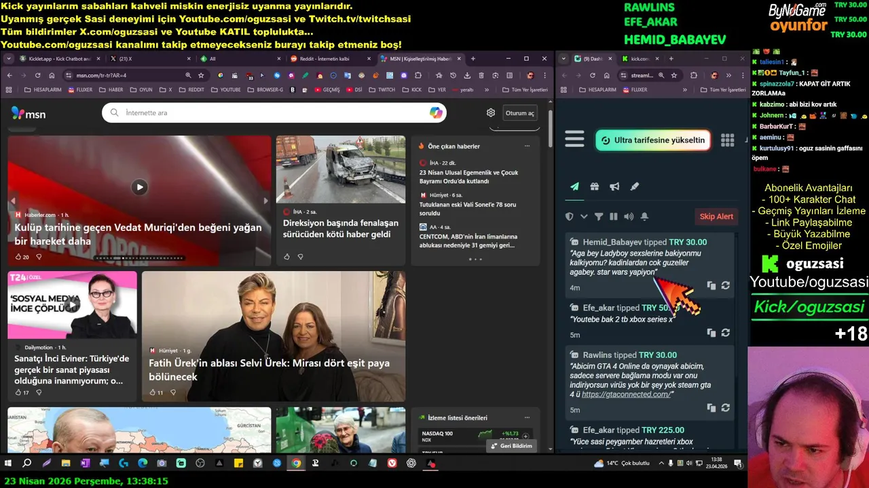Open Chrome from the taskbar
Image resolution: width=869 pixels, height=488 pixels.
coord(296,464)
